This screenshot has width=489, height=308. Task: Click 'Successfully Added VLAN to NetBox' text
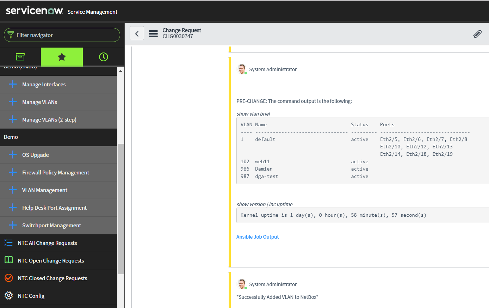point(277,297)
